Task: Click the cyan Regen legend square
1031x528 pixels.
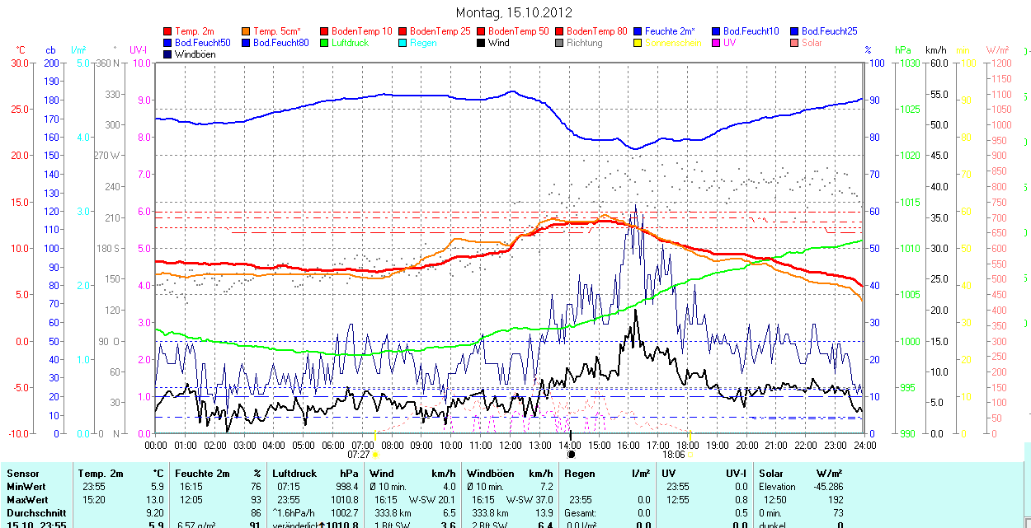Action: [403, 43]
